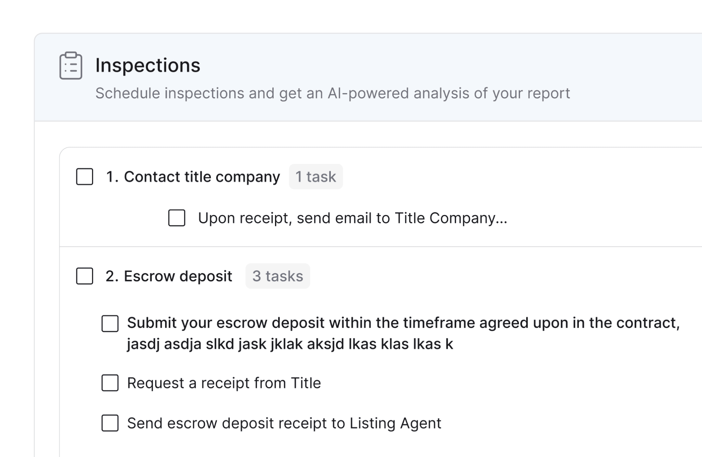Tick the 'Upon receipt, send email' checkbox
Image resolution: width=702 pixels, height=457 pixels.
(x=177, y=218)
